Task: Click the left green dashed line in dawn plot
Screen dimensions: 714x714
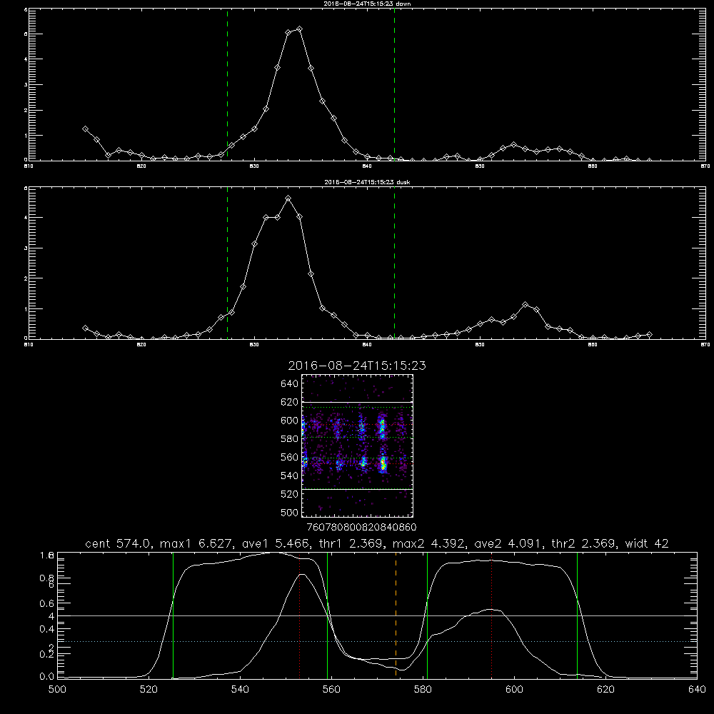Action: (227, 84)
